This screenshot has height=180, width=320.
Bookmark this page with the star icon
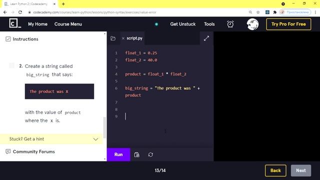click(x=258, y=12)
